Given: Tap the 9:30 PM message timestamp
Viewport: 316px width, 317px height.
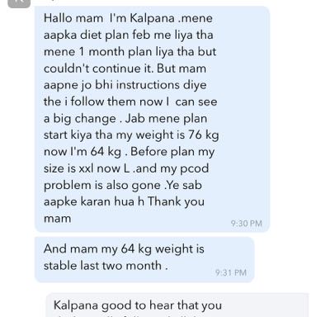Looking at the screenshot, I should 246,223.
